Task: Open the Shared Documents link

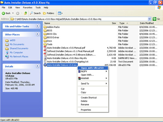Action: [x=19, y=48]
